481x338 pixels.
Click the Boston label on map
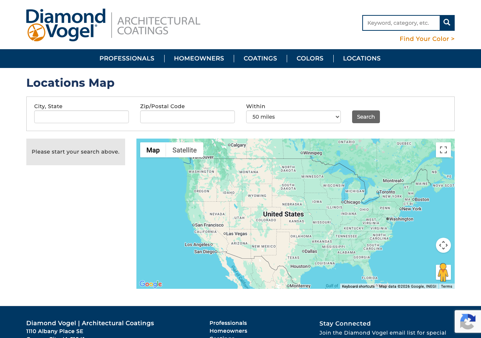[x=422, y=199]
